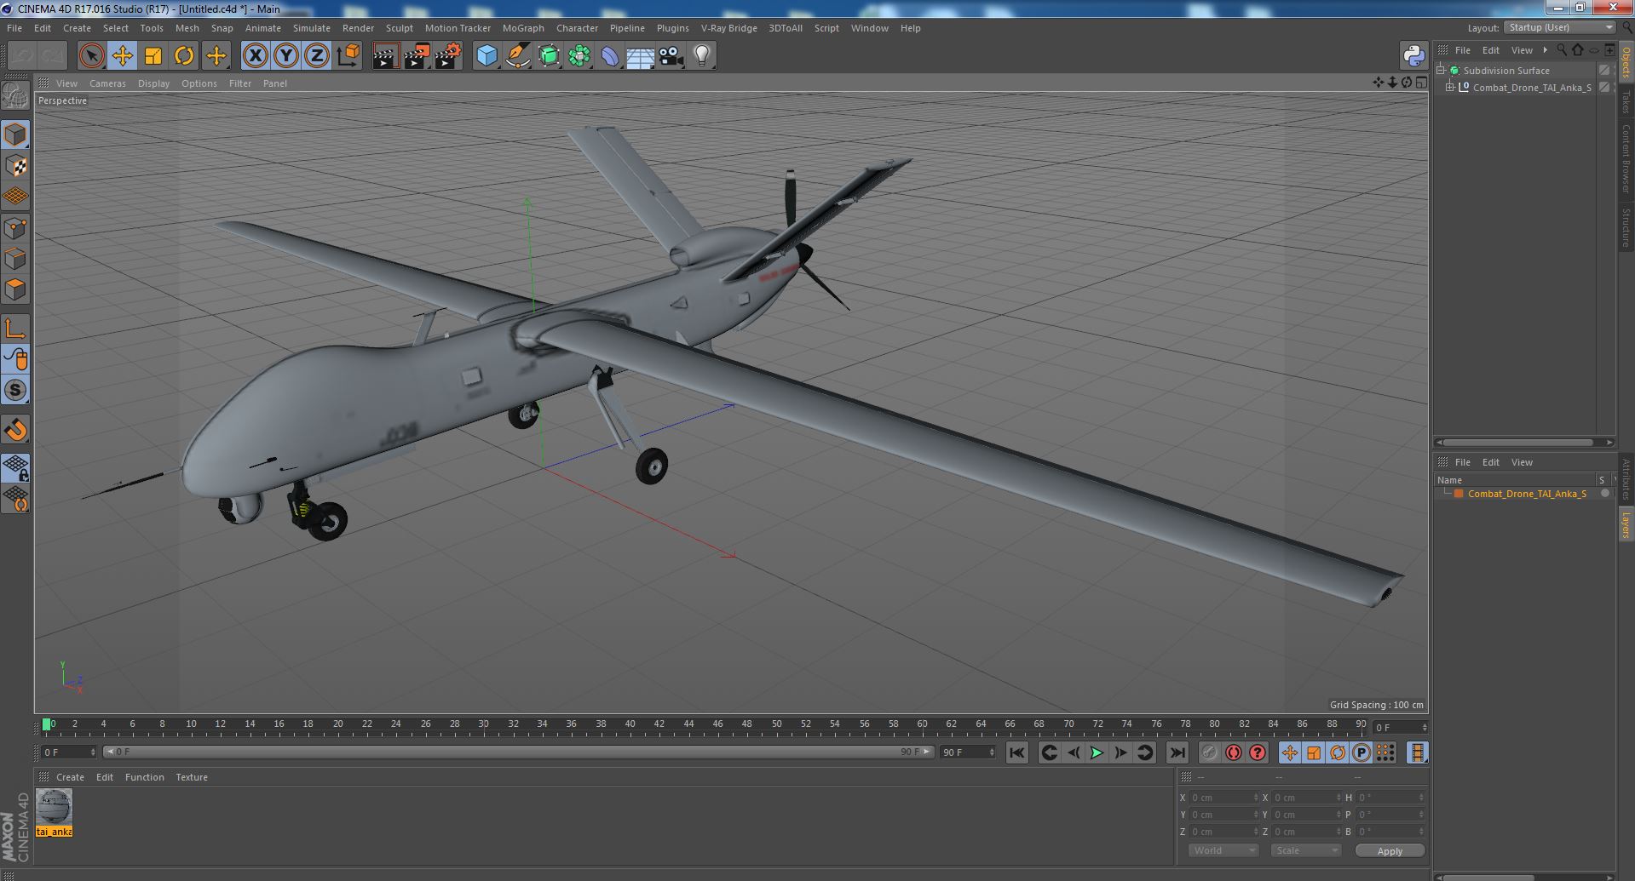1635x881 pixels.
Task: Click the timeline preview range slider
Action: (x=518, y=752)
